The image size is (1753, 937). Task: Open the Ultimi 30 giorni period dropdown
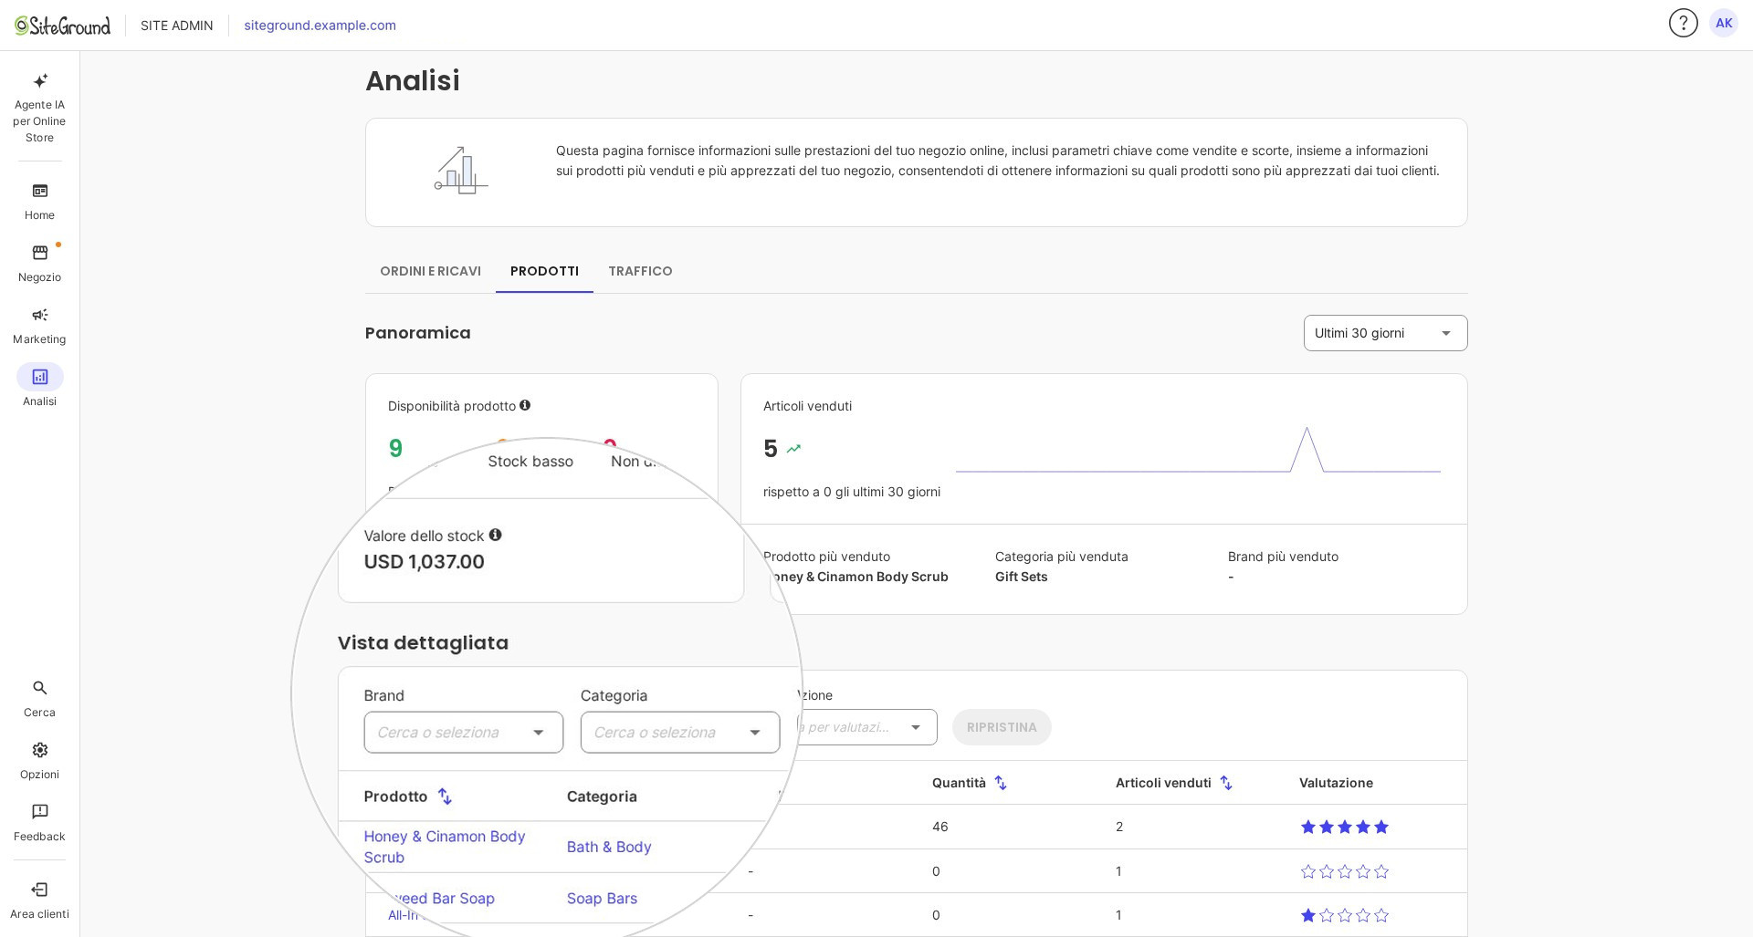click(x=1385, y=333)
